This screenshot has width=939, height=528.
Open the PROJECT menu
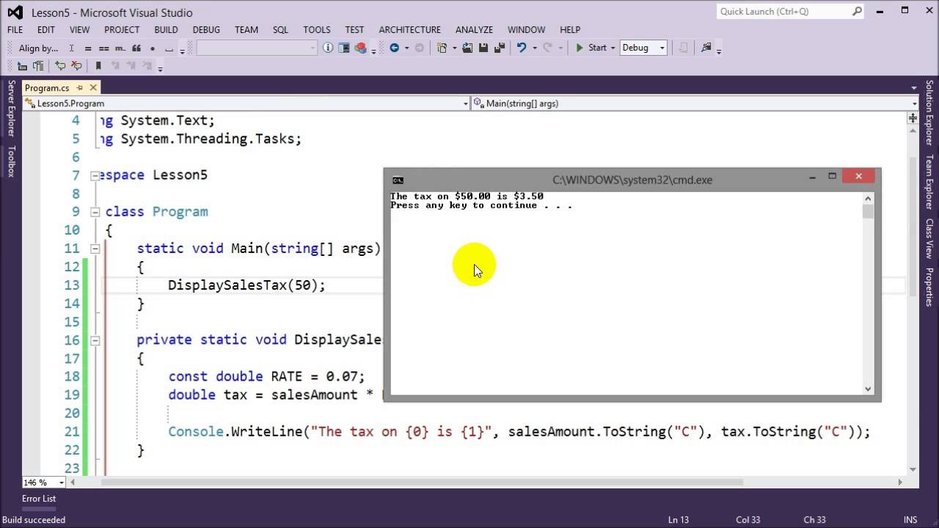[122, 29]
